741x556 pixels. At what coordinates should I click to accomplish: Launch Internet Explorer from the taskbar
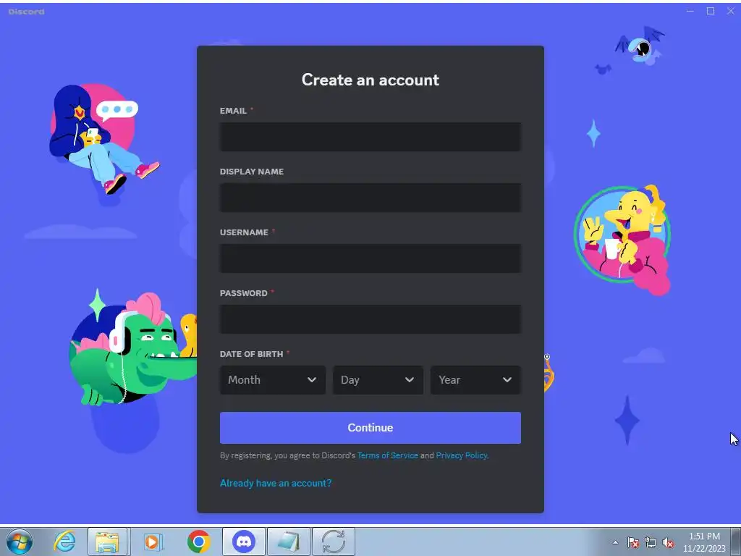[64, 542]
